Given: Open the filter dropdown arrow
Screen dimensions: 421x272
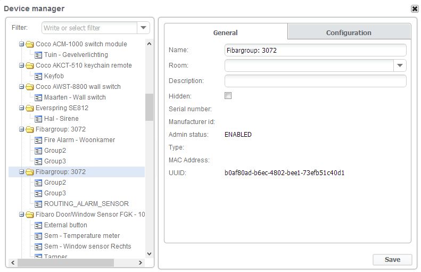Looking at the screenshot, I should coord(143,28).
